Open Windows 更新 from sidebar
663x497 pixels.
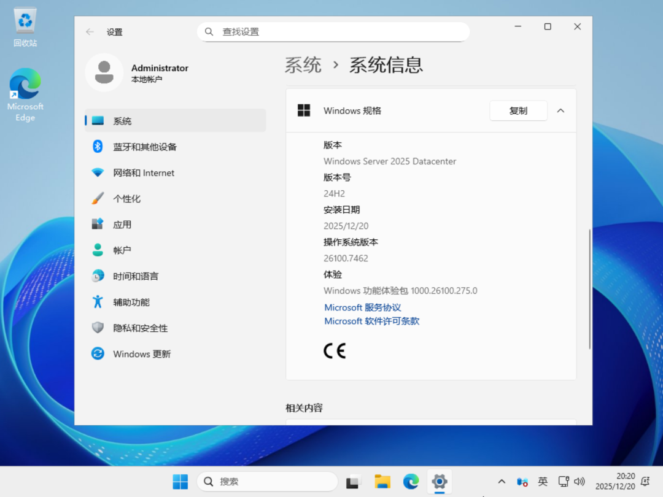point(98,353)
